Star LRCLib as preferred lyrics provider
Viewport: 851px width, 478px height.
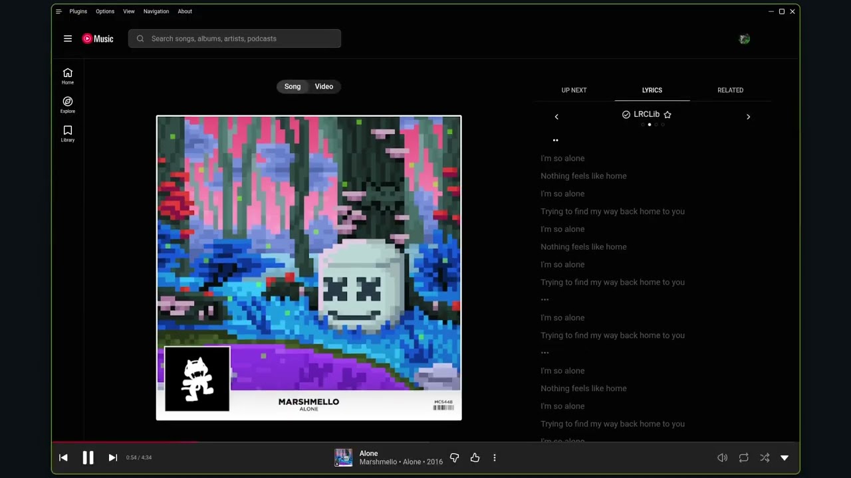coord(668,115)
